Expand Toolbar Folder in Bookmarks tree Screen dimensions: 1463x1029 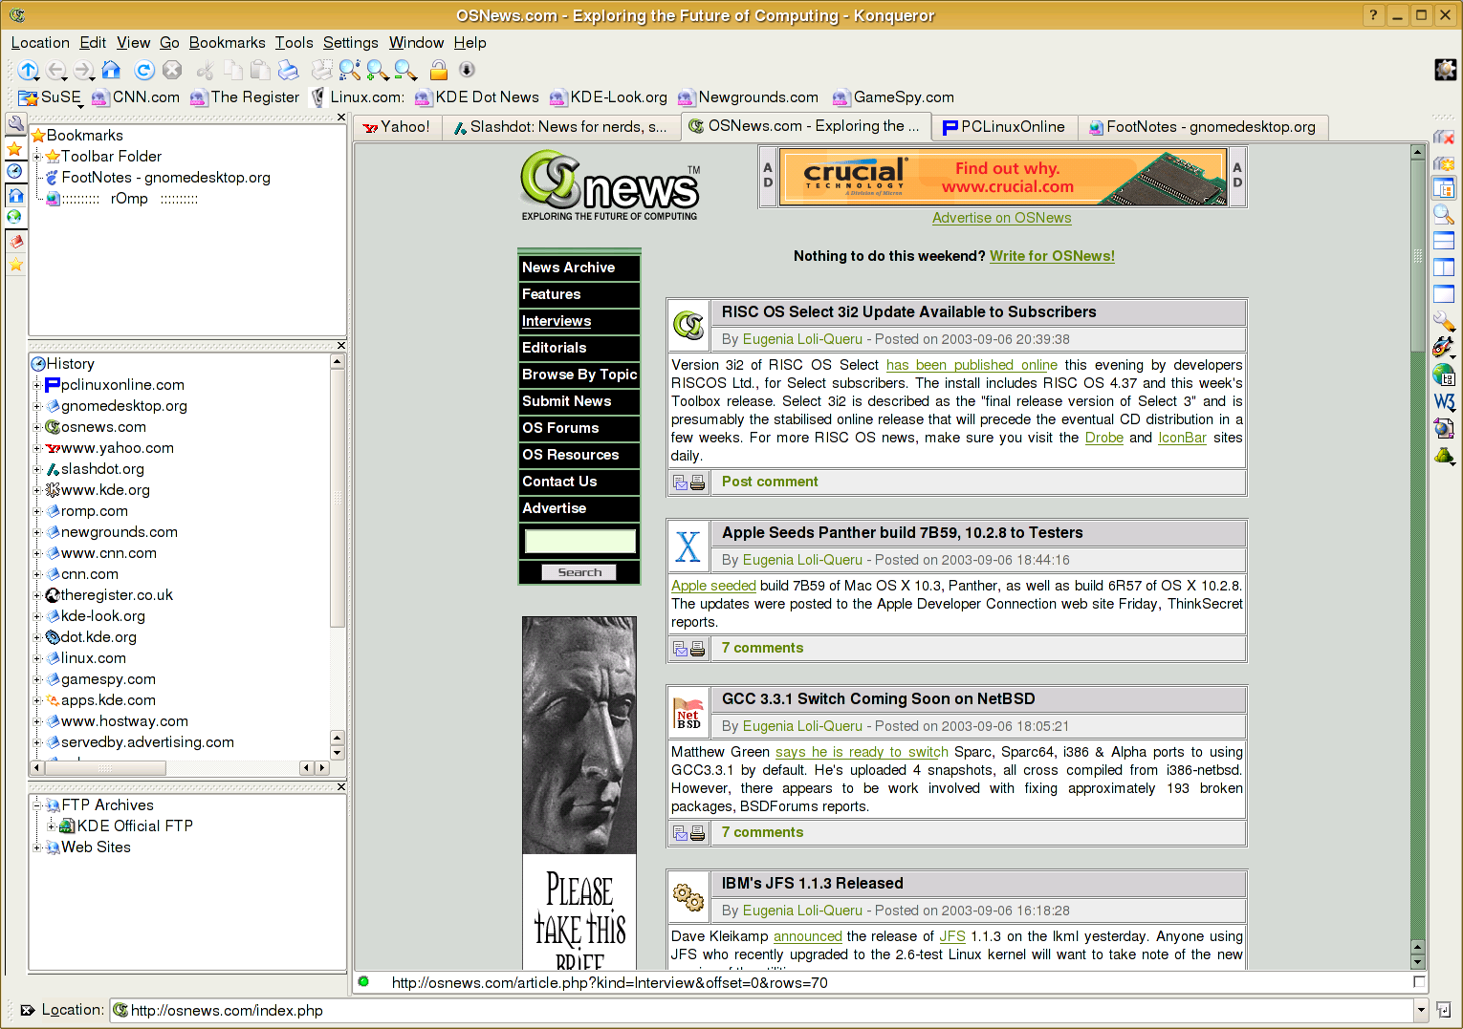tap(38, 157)
